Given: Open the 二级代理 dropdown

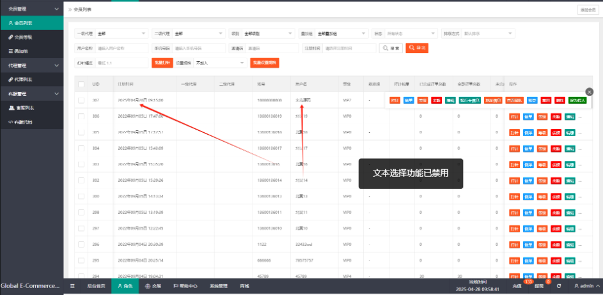Looking at the screenshot, I should (x=199, y=33).
